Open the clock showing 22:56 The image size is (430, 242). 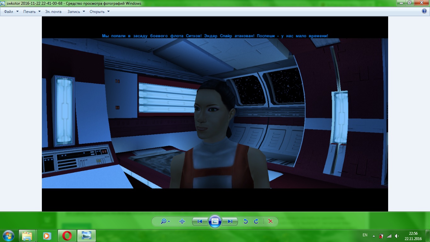point(413,236)
